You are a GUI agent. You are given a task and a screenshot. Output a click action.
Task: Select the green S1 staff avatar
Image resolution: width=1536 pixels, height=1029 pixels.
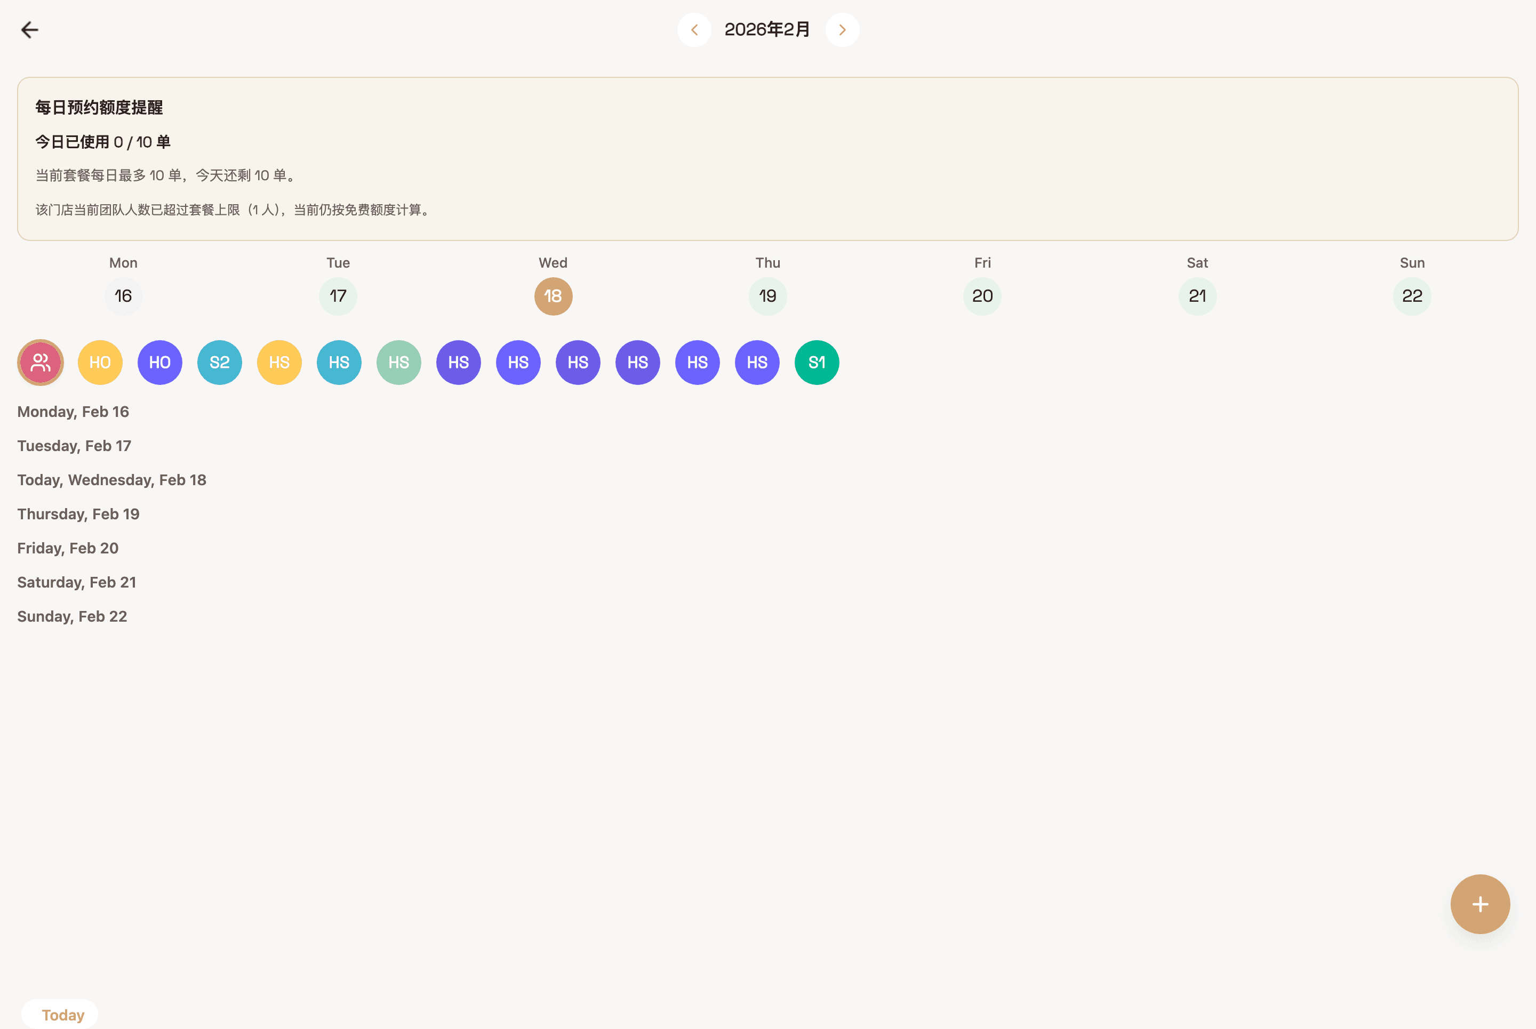pos(817,362)
